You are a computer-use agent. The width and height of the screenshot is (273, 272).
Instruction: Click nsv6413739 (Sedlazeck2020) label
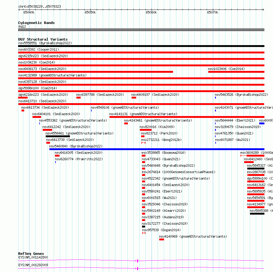pyautogui.click(x=70, y=140)
